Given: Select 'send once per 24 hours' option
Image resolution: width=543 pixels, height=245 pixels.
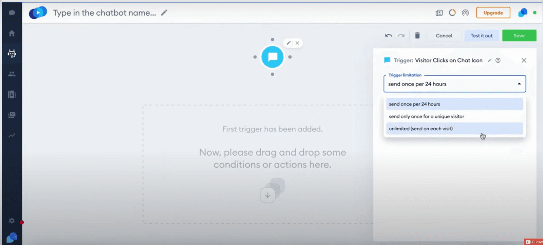Looking at the screenshot, I should [454, 104].
